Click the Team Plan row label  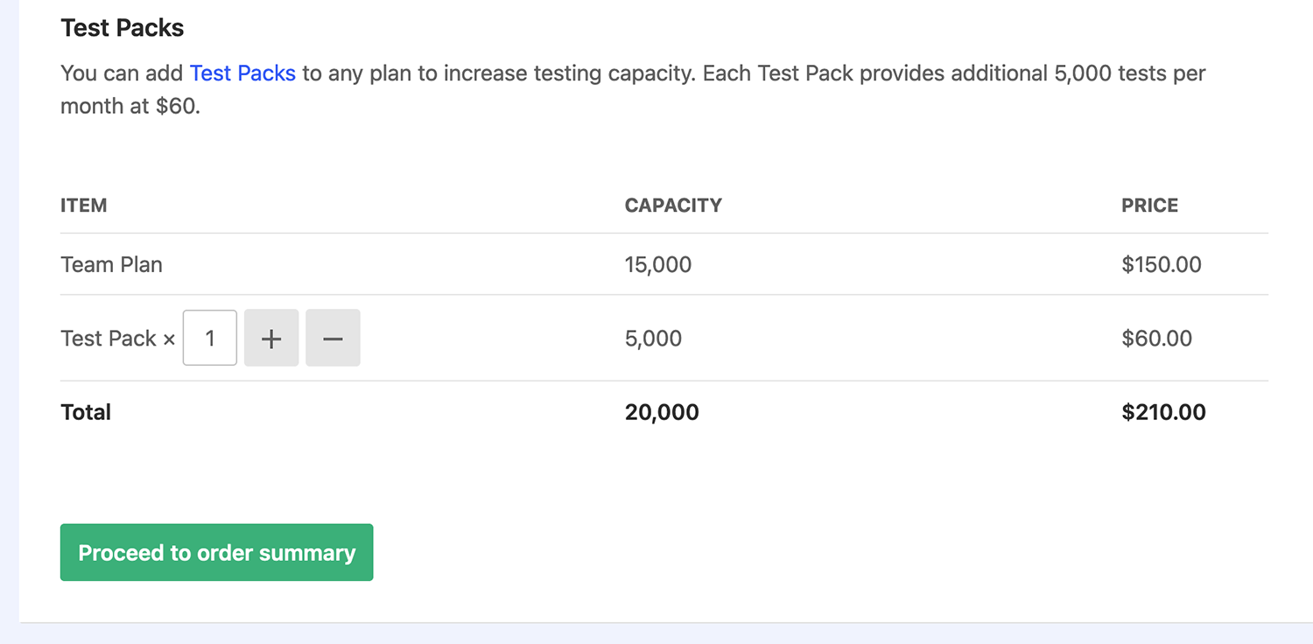tap(111, 264)
